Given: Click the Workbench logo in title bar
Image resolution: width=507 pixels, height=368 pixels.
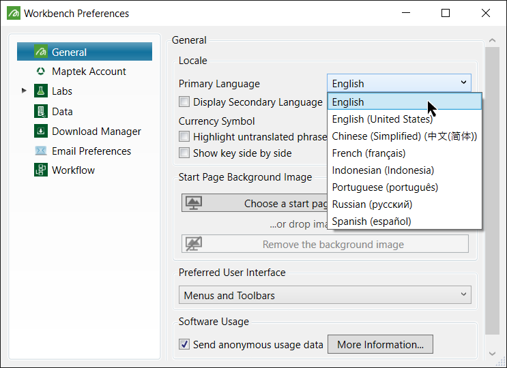Looking at the screenshot, I should pyautogui.click(x=13, y=13).
